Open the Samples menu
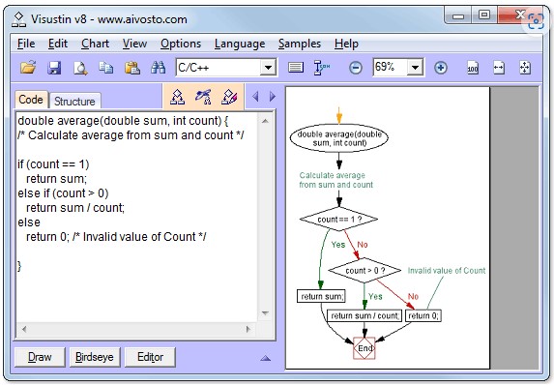This screenshot has width=554, height=385. 300,44
